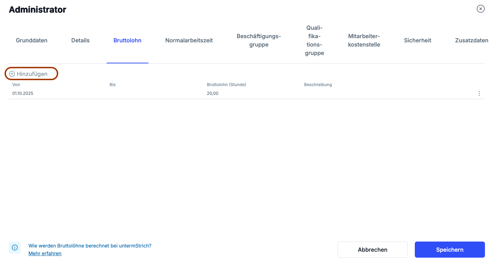Switch to the Qualifikationsgruppe tab
493x265 pixels.
pos(314,40)
